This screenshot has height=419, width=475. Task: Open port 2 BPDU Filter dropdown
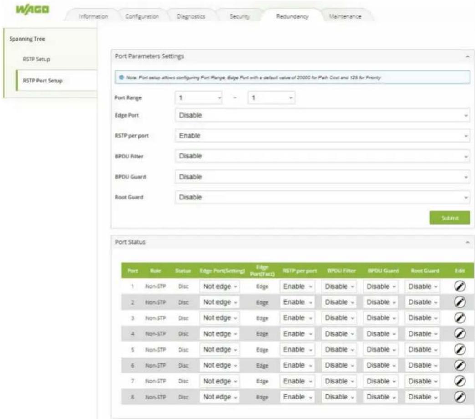click(339, 302)
